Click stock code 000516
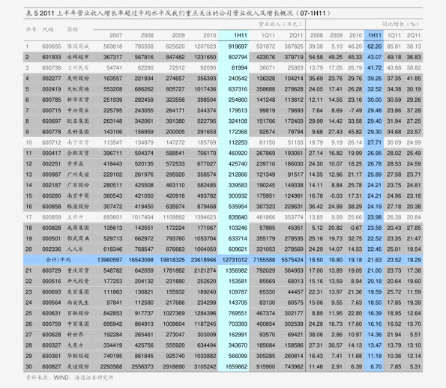 pyautogui.click(x=52, y=282)
